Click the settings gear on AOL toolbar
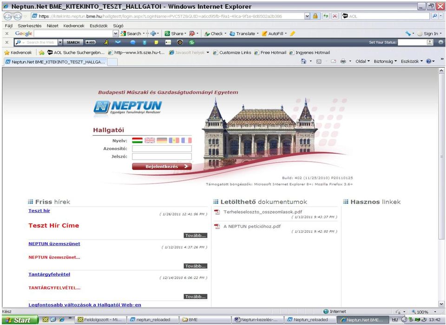 point(440,42)
